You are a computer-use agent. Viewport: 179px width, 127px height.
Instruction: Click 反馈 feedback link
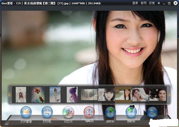click(152, 3)
